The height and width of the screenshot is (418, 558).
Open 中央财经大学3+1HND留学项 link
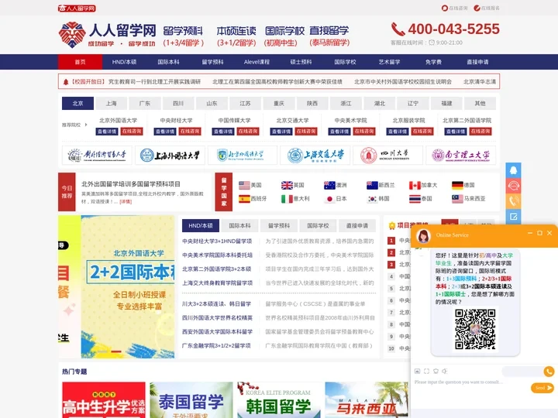pos(217,241)
